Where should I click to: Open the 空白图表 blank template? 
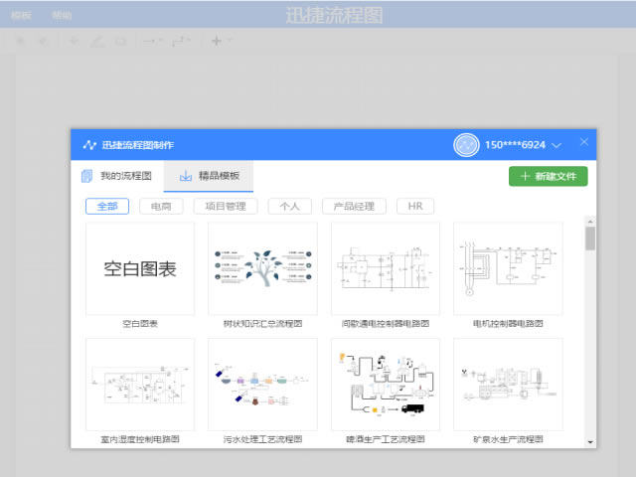pyautogui.click(x=140, y=268)
